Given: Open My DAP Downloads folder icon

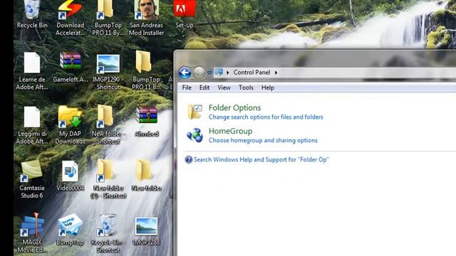Looking at the screenshot, I should click(70, 117).
